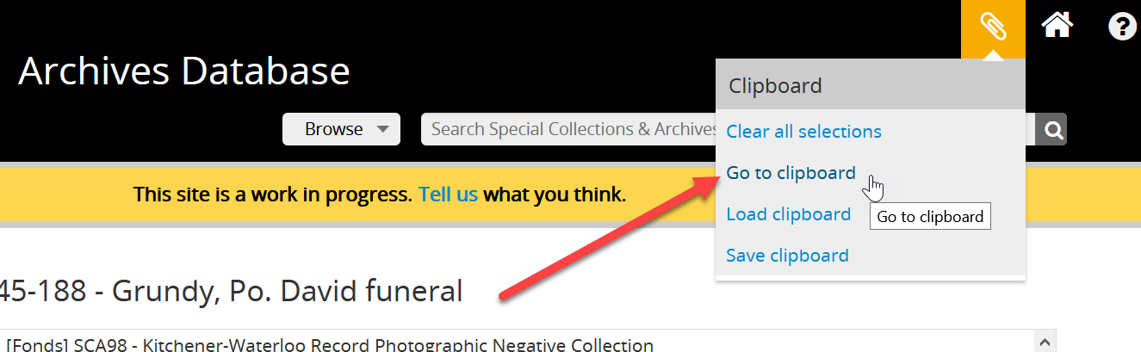Click the Go to clipboard tooltip
The height and width of the screenshot is (352, 1141).
(930, 217)
